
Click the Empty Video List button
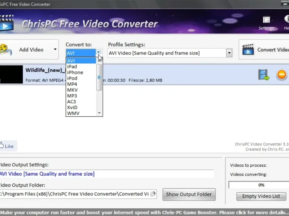tap(261, 196)
